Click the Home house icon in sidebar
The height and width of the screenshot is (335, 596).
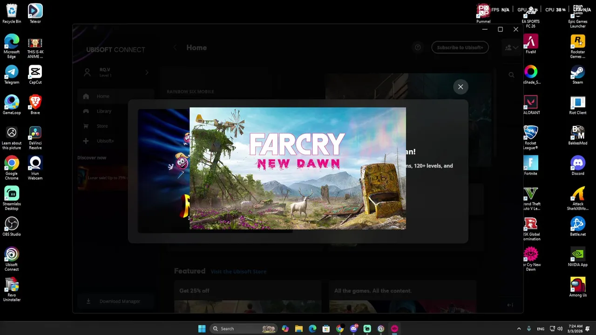(x=86, y=96)
